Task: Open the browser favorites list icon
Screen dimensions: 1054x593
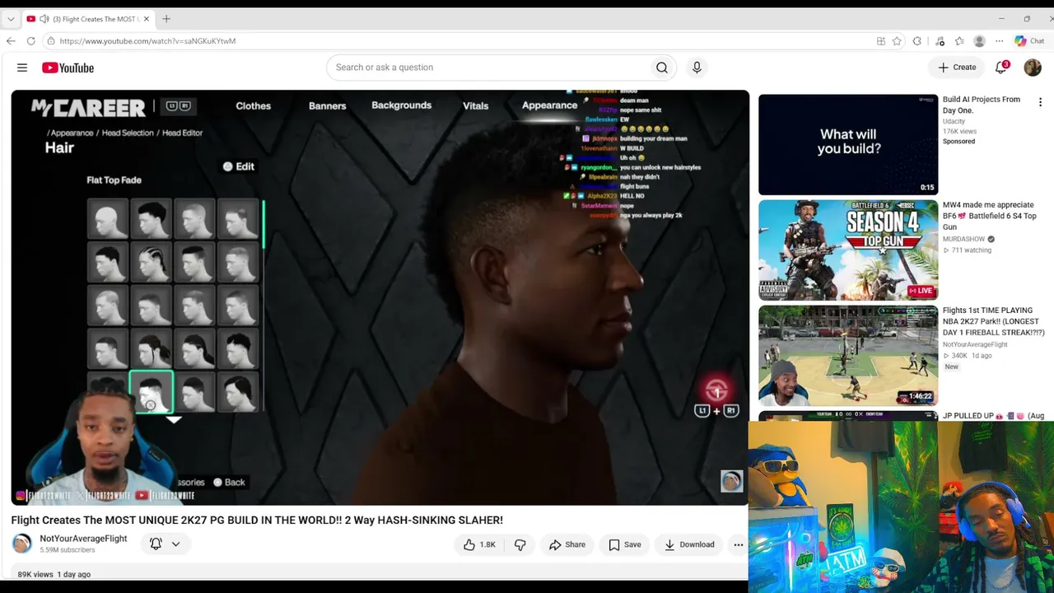Action: click(959, 41)
